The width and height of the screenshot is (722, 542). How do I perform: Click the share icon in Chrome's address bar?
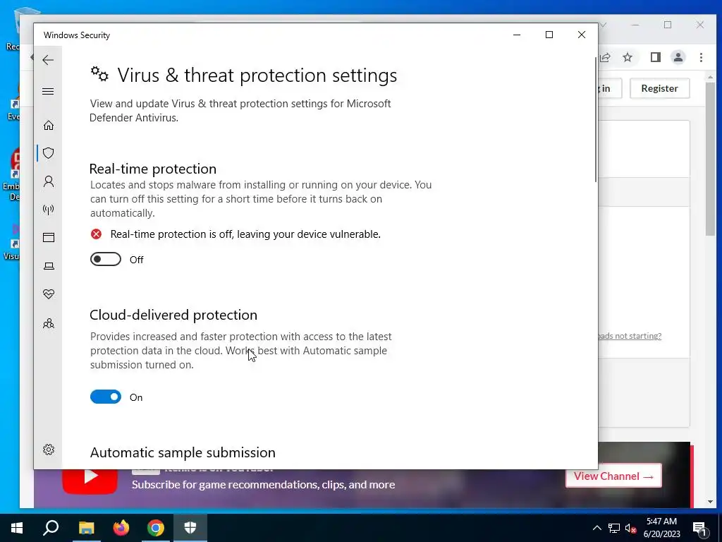point(605,57)
